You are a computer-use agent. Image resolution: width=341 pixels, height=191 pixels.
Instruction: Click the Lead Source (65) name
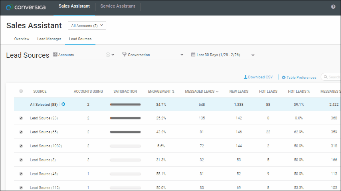pyautogui.click(x=44, y=132)
